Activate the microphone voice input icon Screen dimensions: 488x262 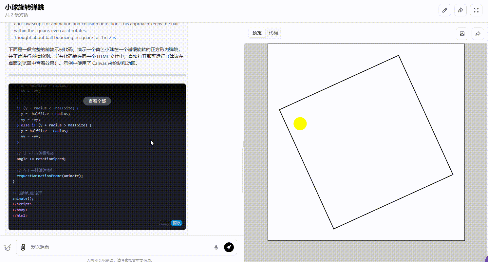pos(216,248)
